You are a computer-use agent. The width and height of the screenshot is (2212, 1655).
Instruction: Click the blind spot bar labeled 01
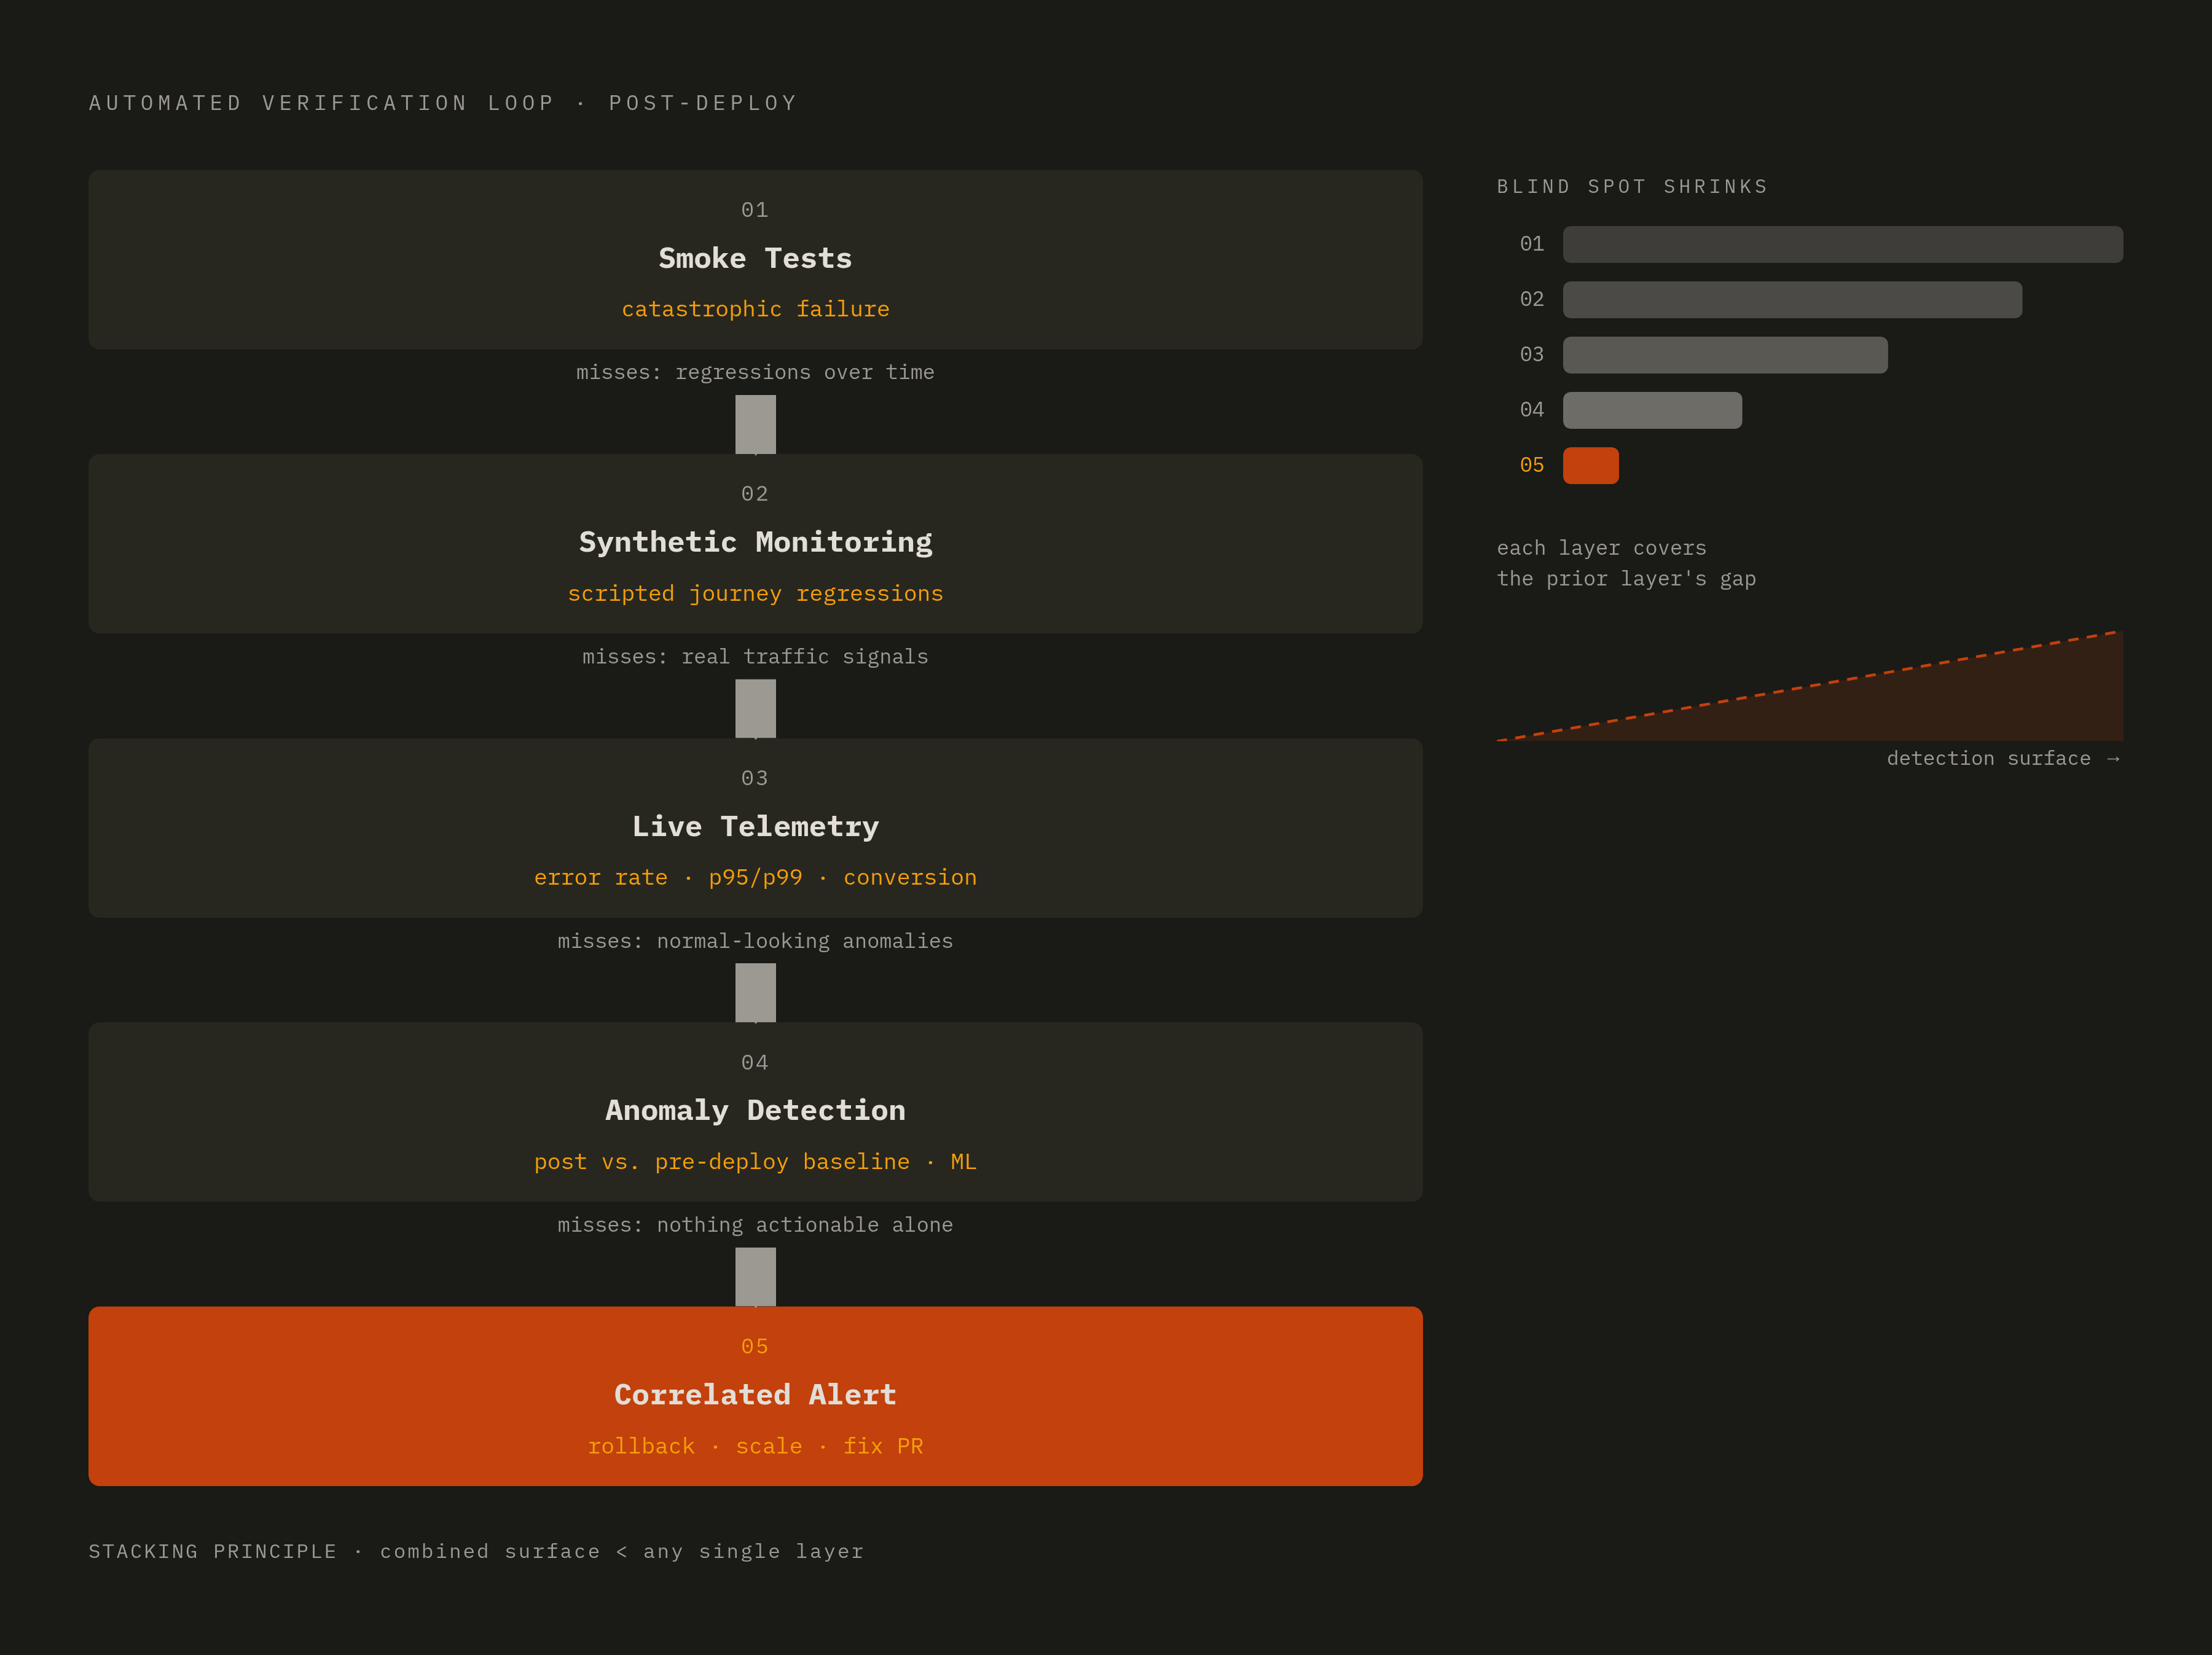click(1842, 244)
